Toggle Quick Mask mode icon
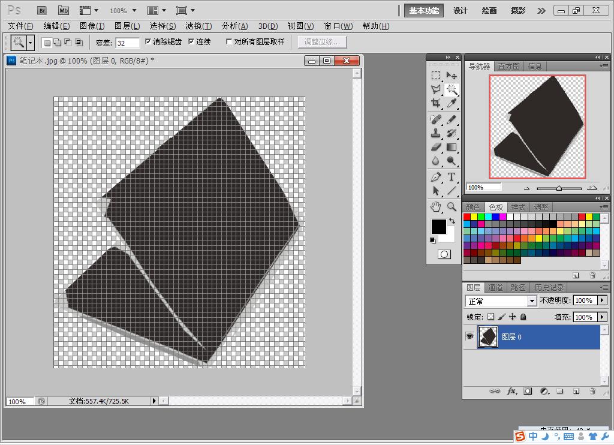The image size is (614, 445). (x=444, y=254)
